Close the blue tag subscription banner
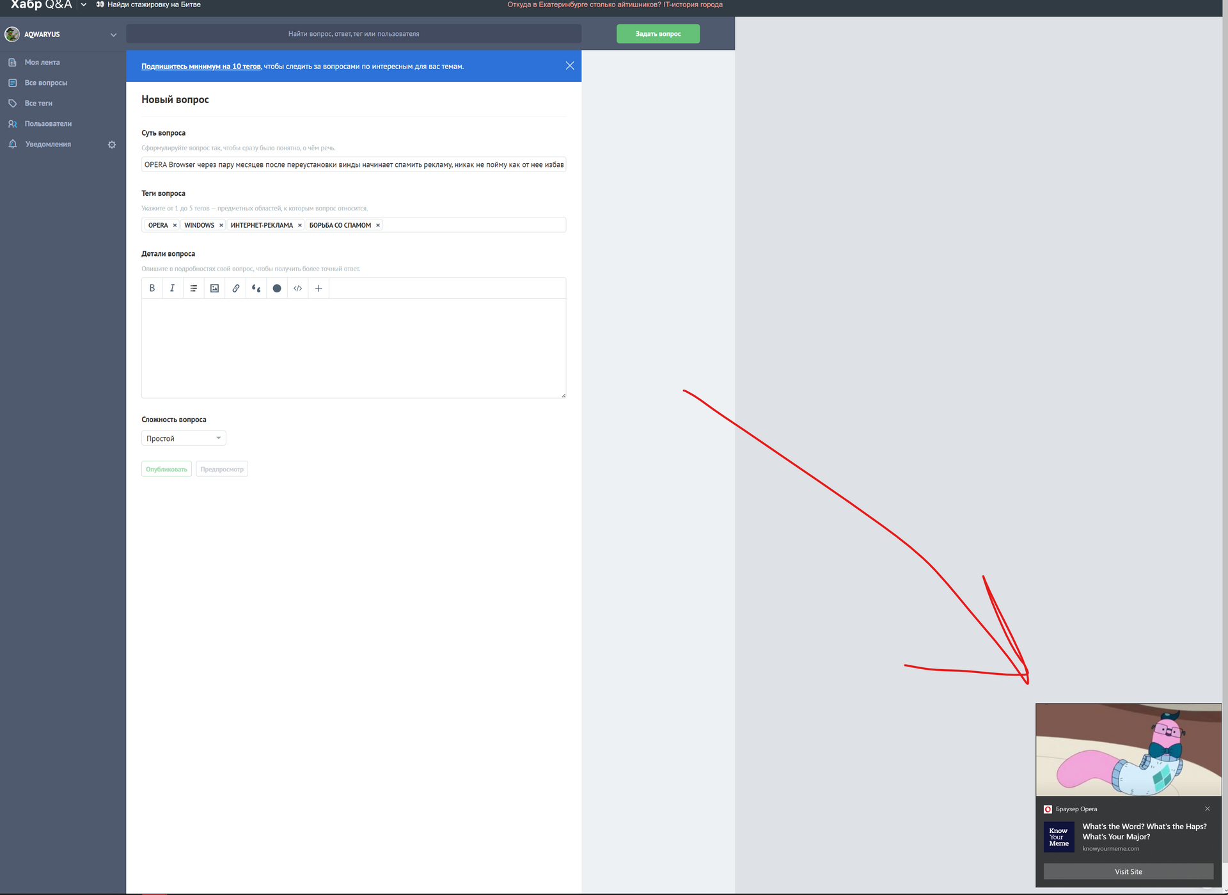Screen dimensions: 1228x895 tap(570, 66)
